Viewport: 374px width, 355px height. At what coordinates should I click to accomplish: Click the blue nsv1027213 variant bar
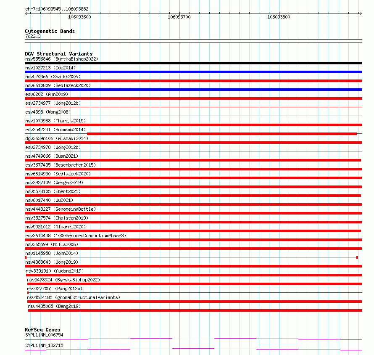(193, 72)
